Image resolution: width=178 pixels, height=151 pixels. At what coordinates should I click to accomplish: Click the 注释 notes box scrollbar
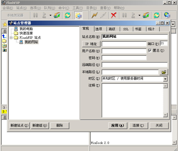[x=165, y=100]
